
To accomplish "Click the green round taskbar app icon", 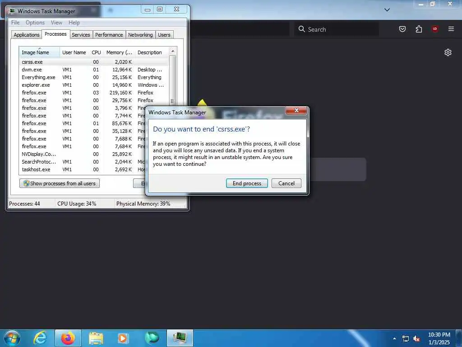I will (x=152, y=338).
